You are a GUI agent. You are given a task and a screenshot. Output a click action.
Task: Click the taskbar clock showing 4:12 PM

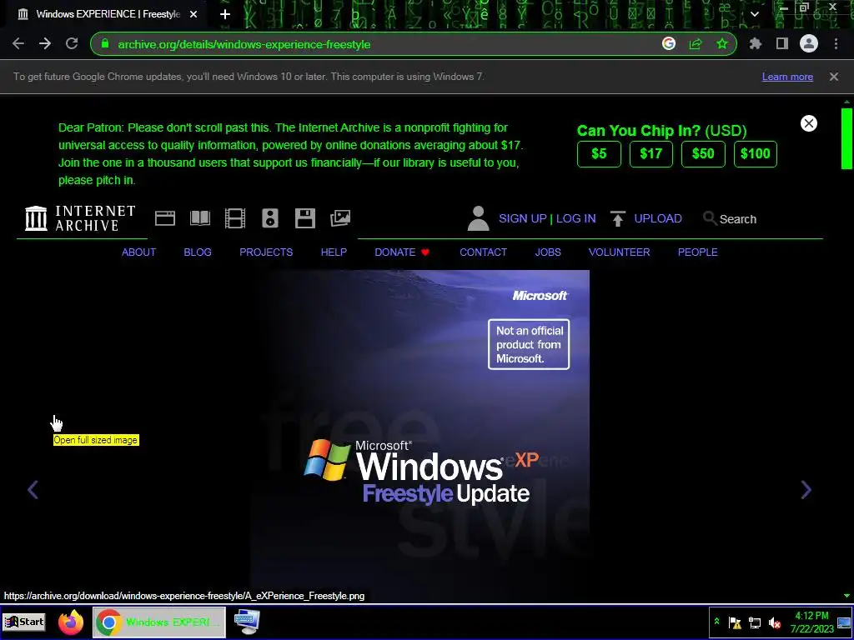point(811,622)
